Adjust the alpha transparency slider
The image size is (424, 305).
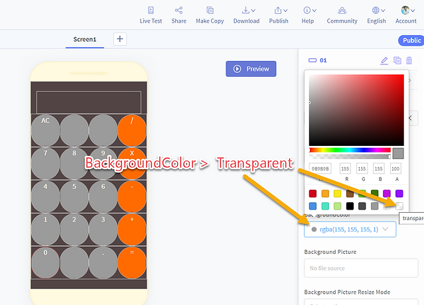point(350,156)
